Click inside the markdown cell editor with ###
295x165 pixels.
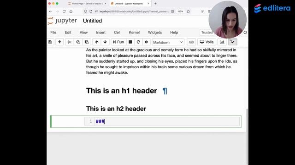tap(167, 121)
